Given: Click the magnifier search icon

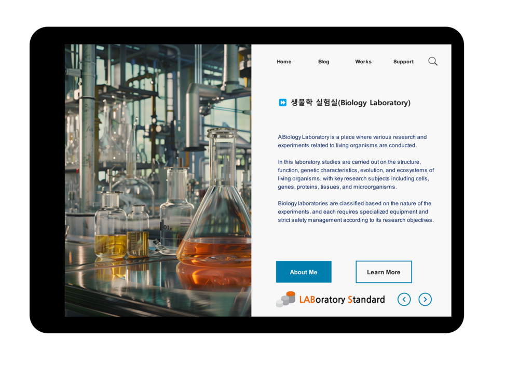Looking at the screenshot, I should 433,61.
